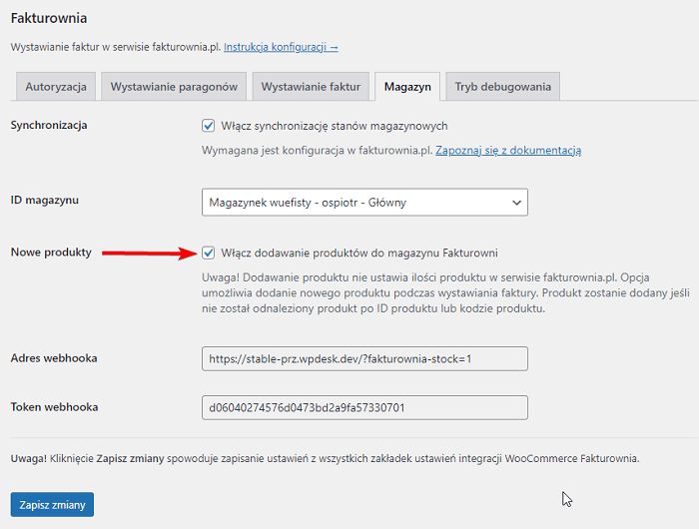This screenshot has width=699, height=529.
Task: Open Zapoznaj się z dokumentacją link
Action: click(x=508, y=150)
